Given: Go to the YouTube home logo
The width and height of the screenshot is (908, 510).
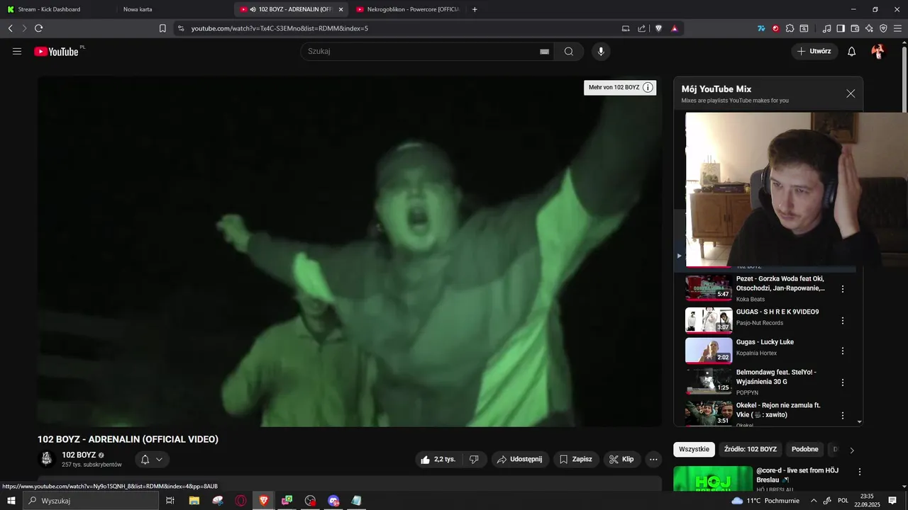Looking at the screenshot, I should click(56, 51).
